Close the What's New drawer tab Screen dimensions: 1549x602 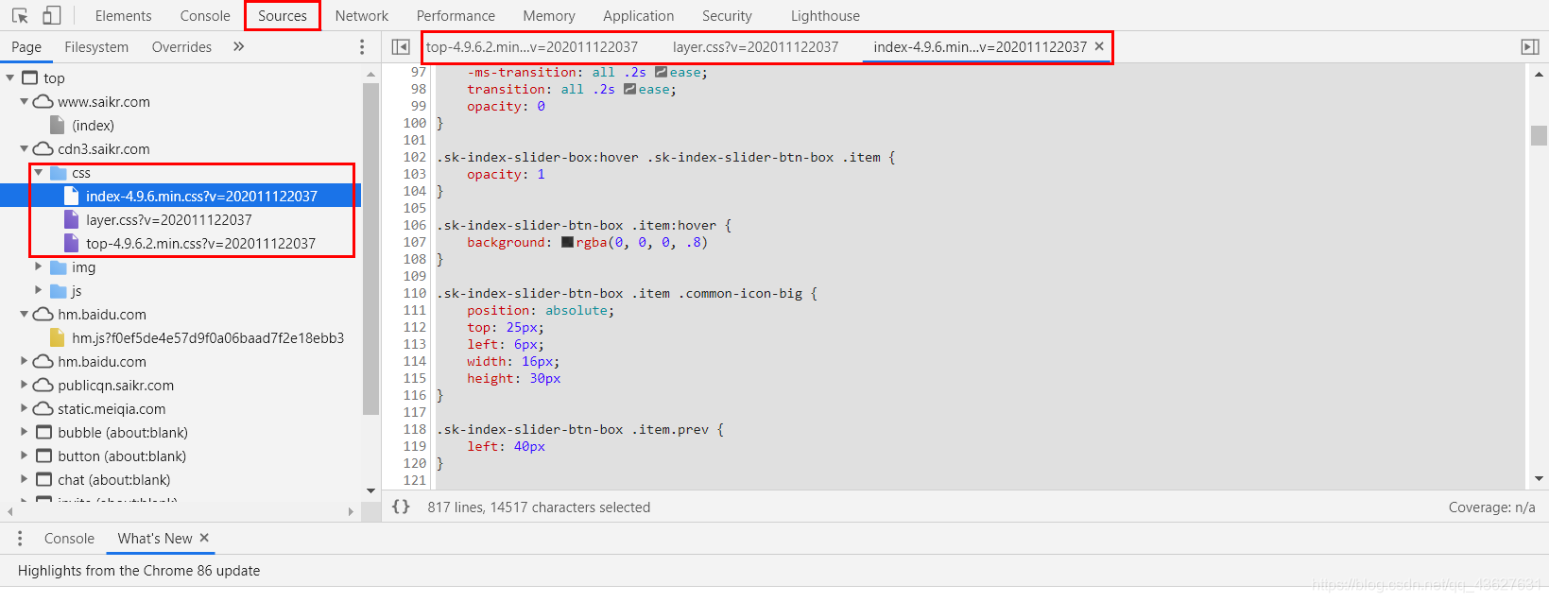[204, 538]
